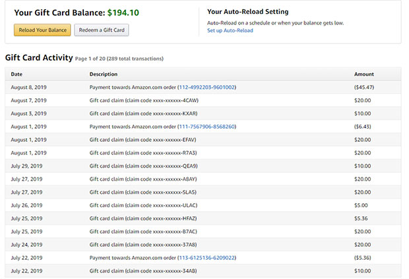Select the $10.00 amount in 34AB row
The height and width of the screenshot is (279, 409).
click(362, 271)
